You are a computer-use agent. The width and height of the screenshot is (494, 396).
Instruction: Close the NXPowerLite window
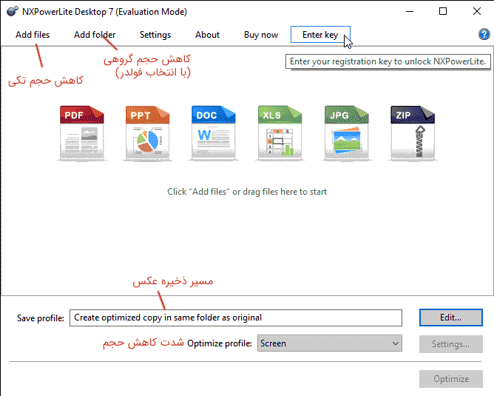[x=477, y=11]
